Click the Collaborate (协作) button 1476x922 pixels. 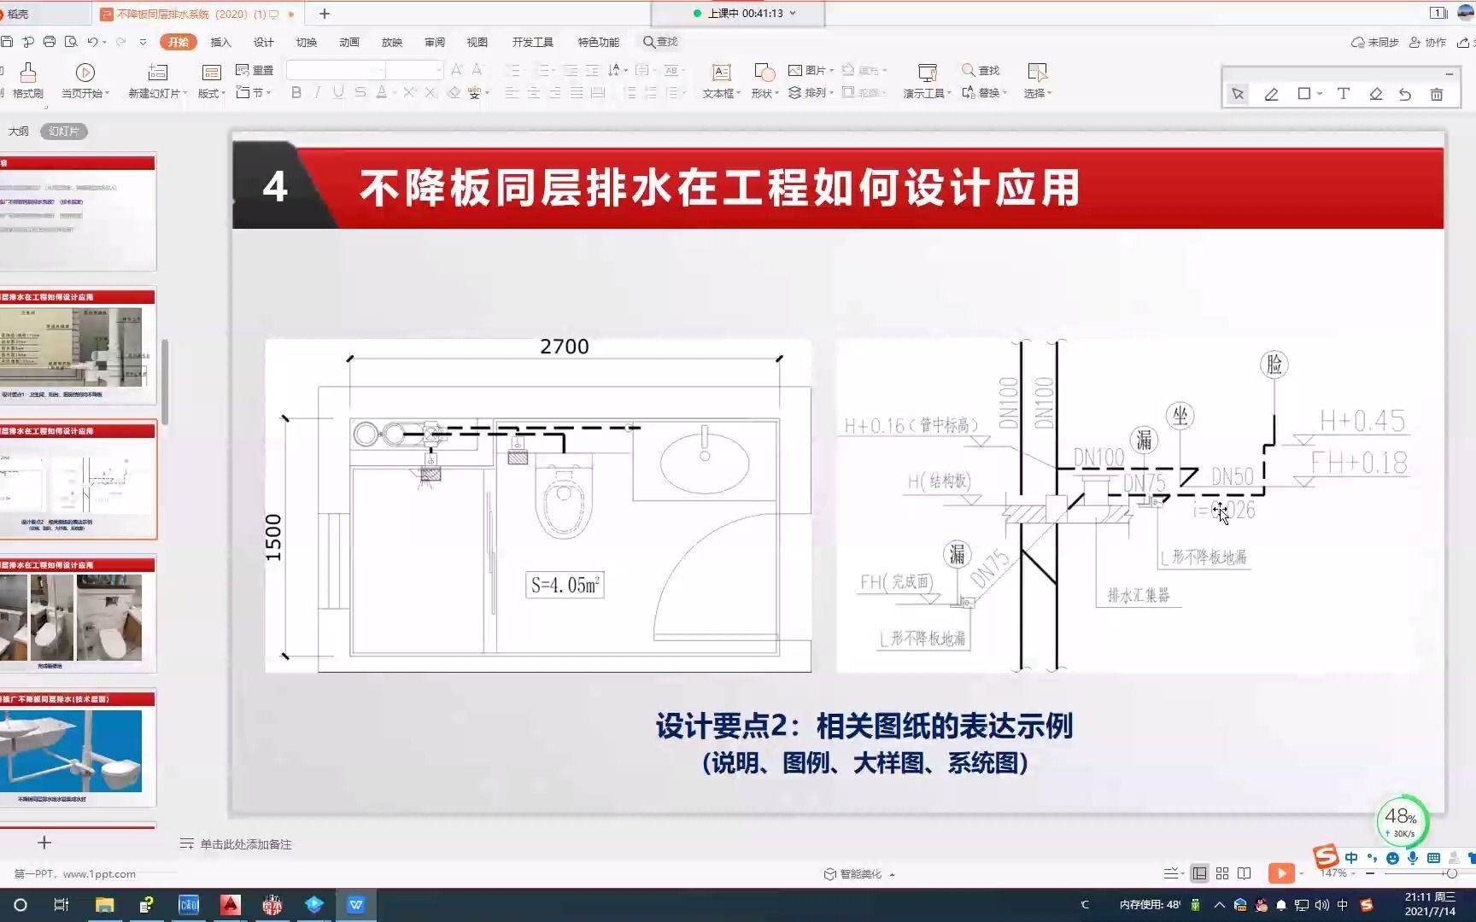(x=1427, y=42)
